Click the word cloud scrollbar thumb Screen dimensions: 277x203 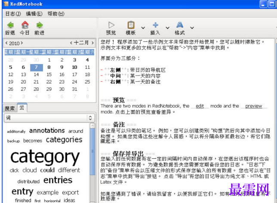92,151
